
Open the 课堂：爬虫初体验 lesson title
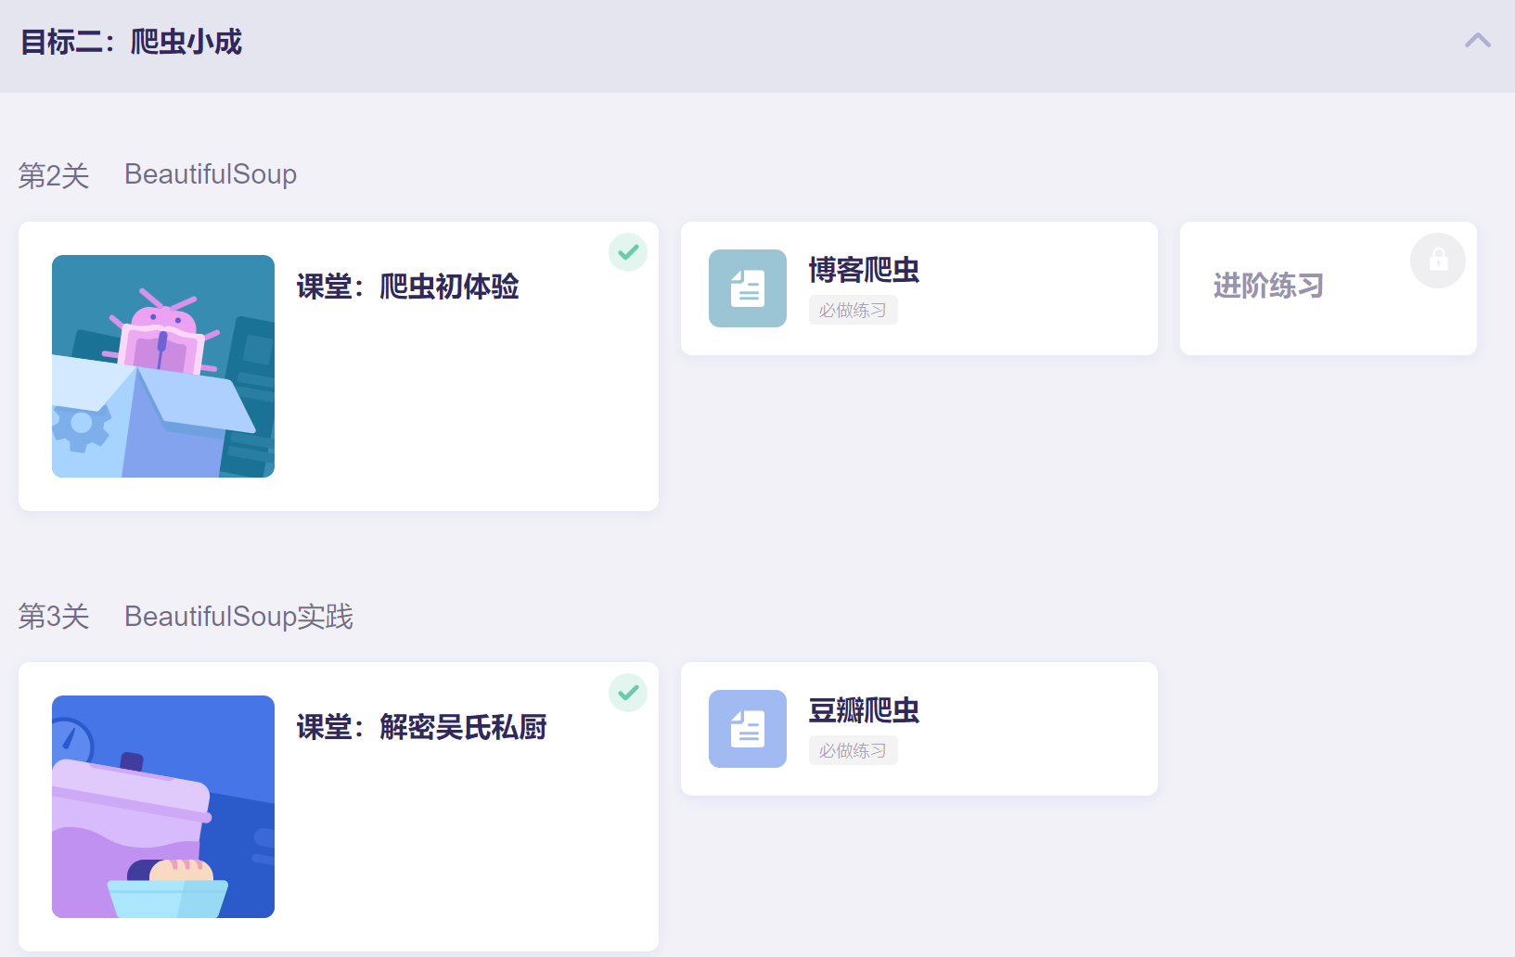[407, 287]
